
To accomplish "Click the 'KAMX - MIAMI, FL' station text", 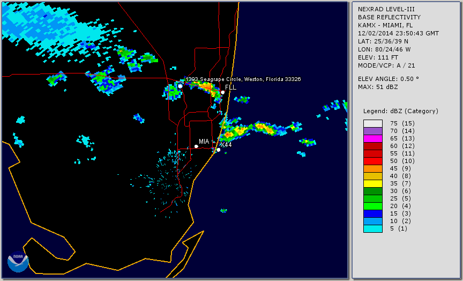I will [385, 25].
